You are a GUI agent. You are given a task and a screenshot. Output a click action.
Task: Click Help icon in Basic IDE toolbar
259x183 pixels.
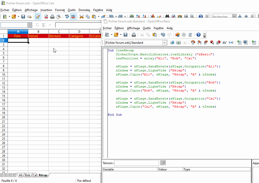[198, 35]
